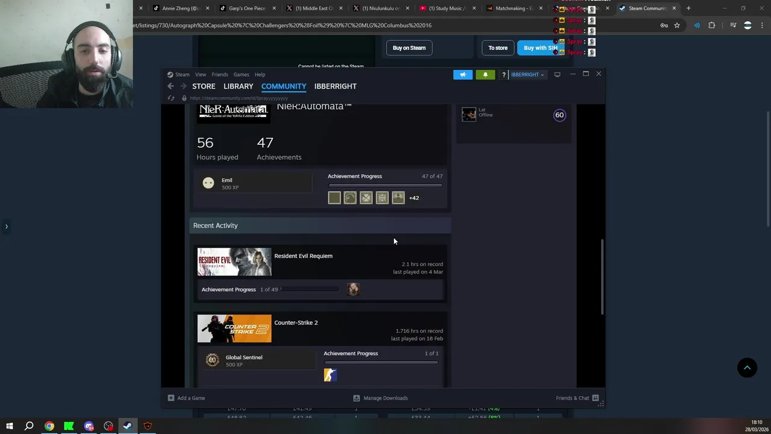
Task: Click the fourth NieR achievement icon
Action: coord(382,198)
